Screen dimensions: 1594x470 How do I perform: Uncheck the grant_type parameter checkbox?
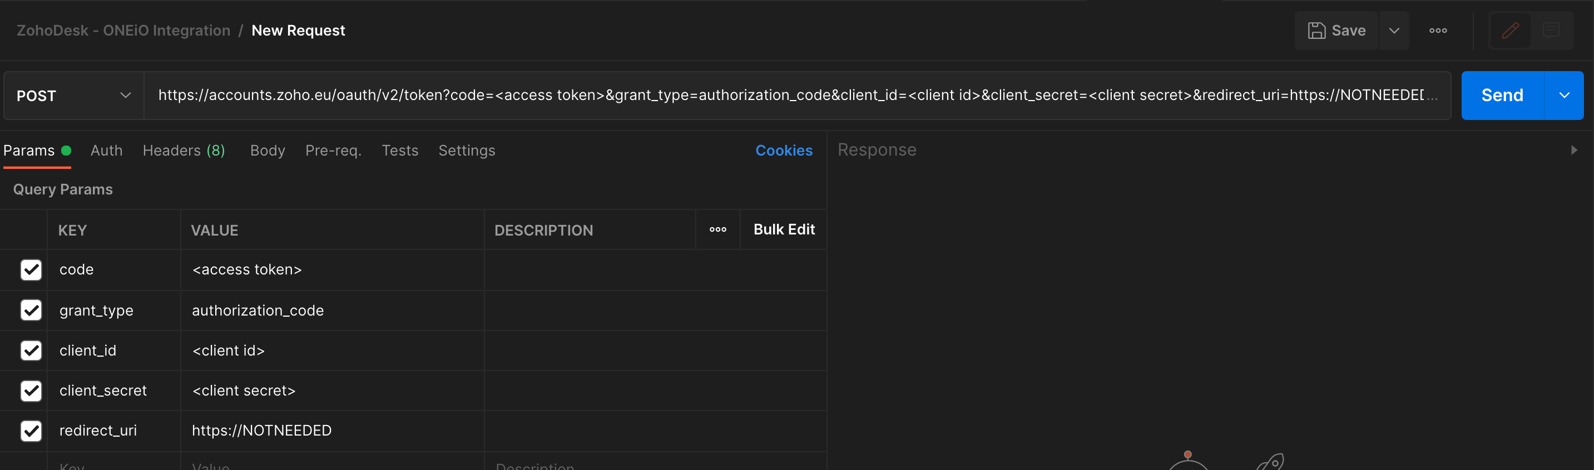tap(31, 310)
